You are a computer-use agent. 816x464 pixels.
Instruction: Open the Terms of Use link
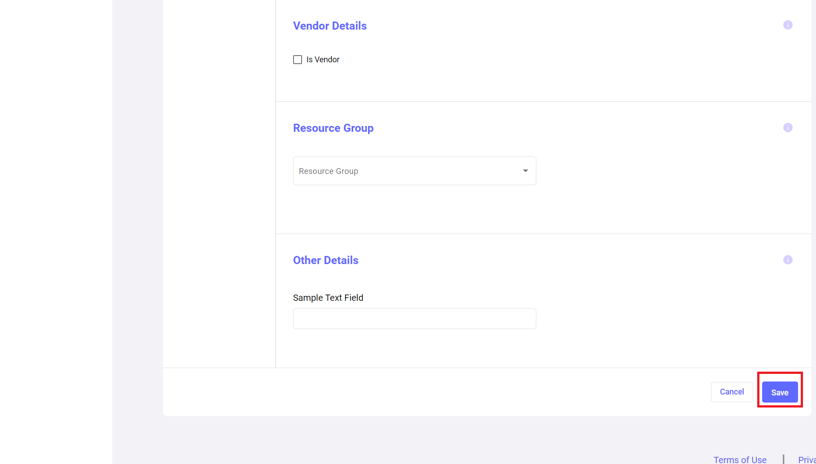pos(740,460)
